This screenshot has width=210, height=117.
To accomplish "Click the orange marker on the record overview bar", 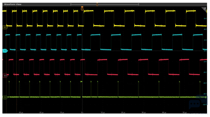I will pyautogui.click(x=97, y=4).
